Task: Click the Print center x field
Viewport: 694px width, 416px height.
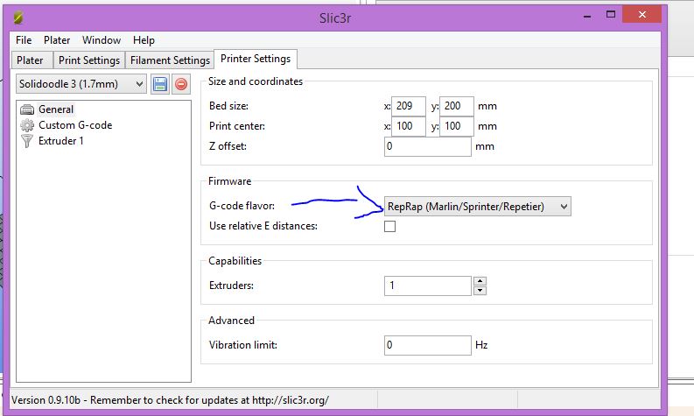Action: [x=409, y=126]
